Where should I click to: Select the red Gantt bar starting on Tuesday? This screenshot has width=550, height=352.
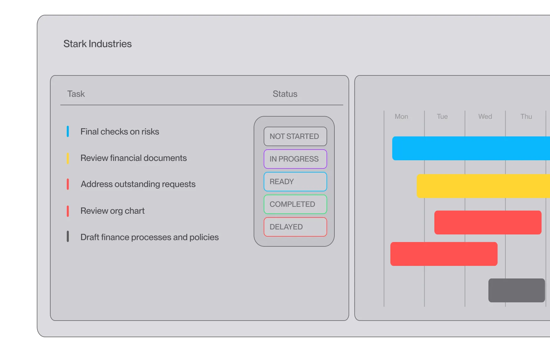tap(488, 223)
